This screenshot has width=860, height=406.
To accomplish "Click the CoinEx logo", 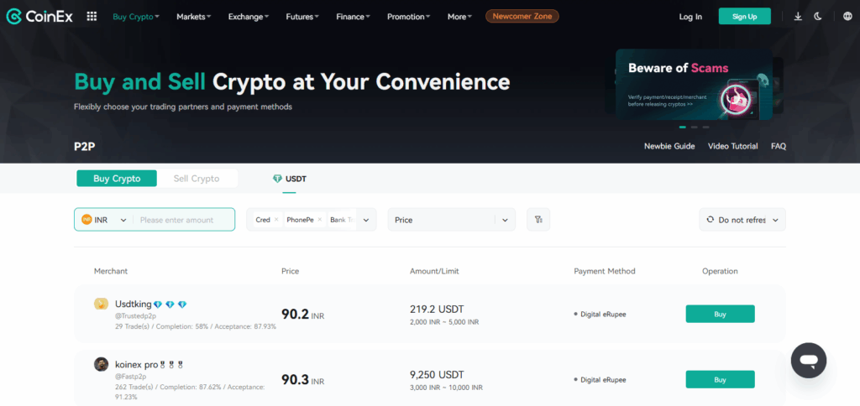I will click(x=39, y=17).
